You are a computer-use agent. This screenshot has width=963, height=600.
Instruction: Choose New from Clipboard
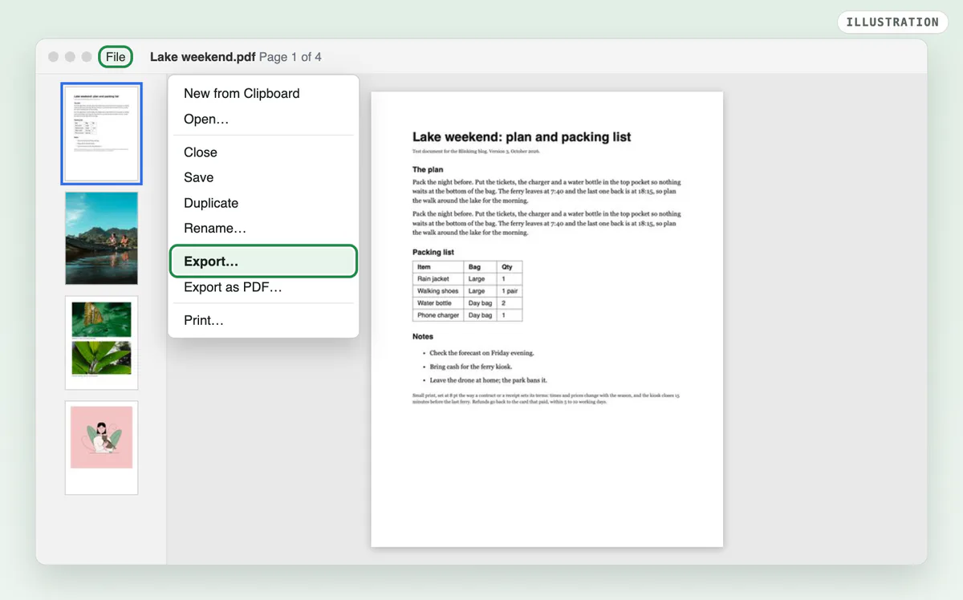click(x=263, y=93)
